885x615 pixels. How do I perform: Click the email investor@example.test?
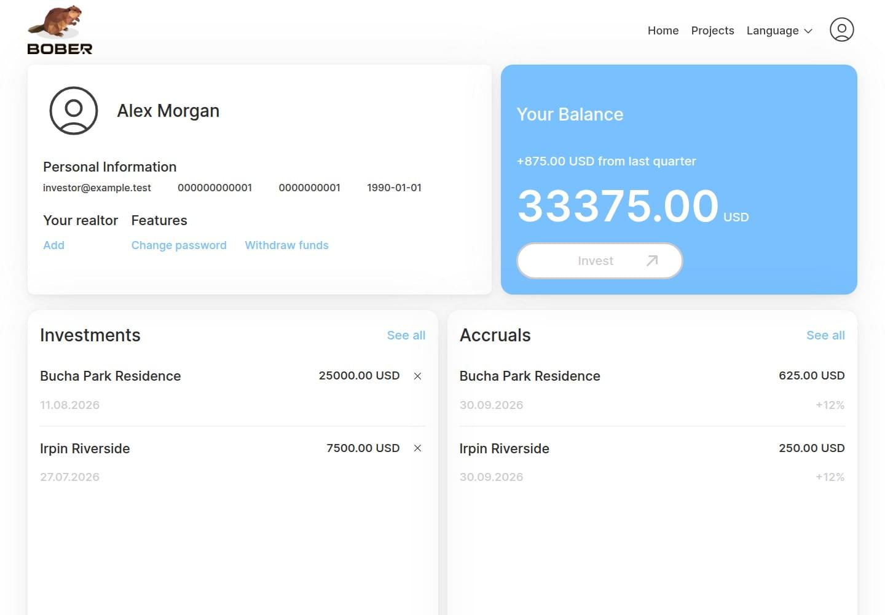(x=97, y=188)
